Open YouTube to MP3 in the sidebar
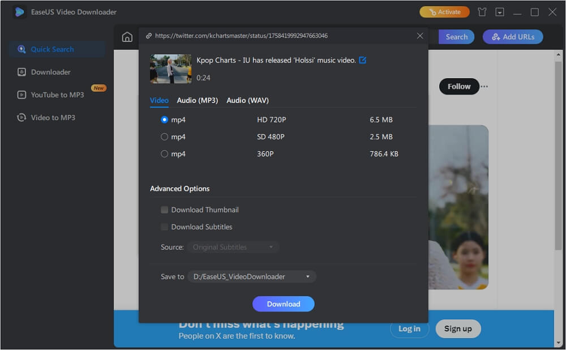The height and width of the screenshot is (350, 566). (57, 95)
